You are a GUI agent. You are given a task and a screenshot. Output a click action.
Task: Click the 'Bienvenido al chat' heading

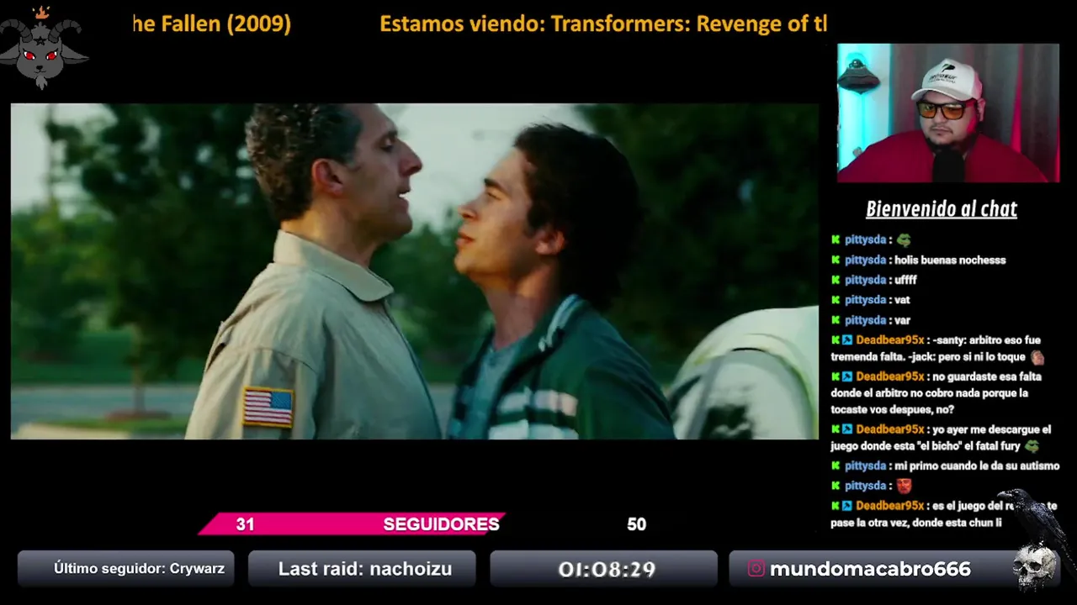pyautogui.click(x=942, y=209)
